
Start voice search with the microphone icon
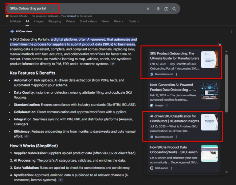point(158,9)
